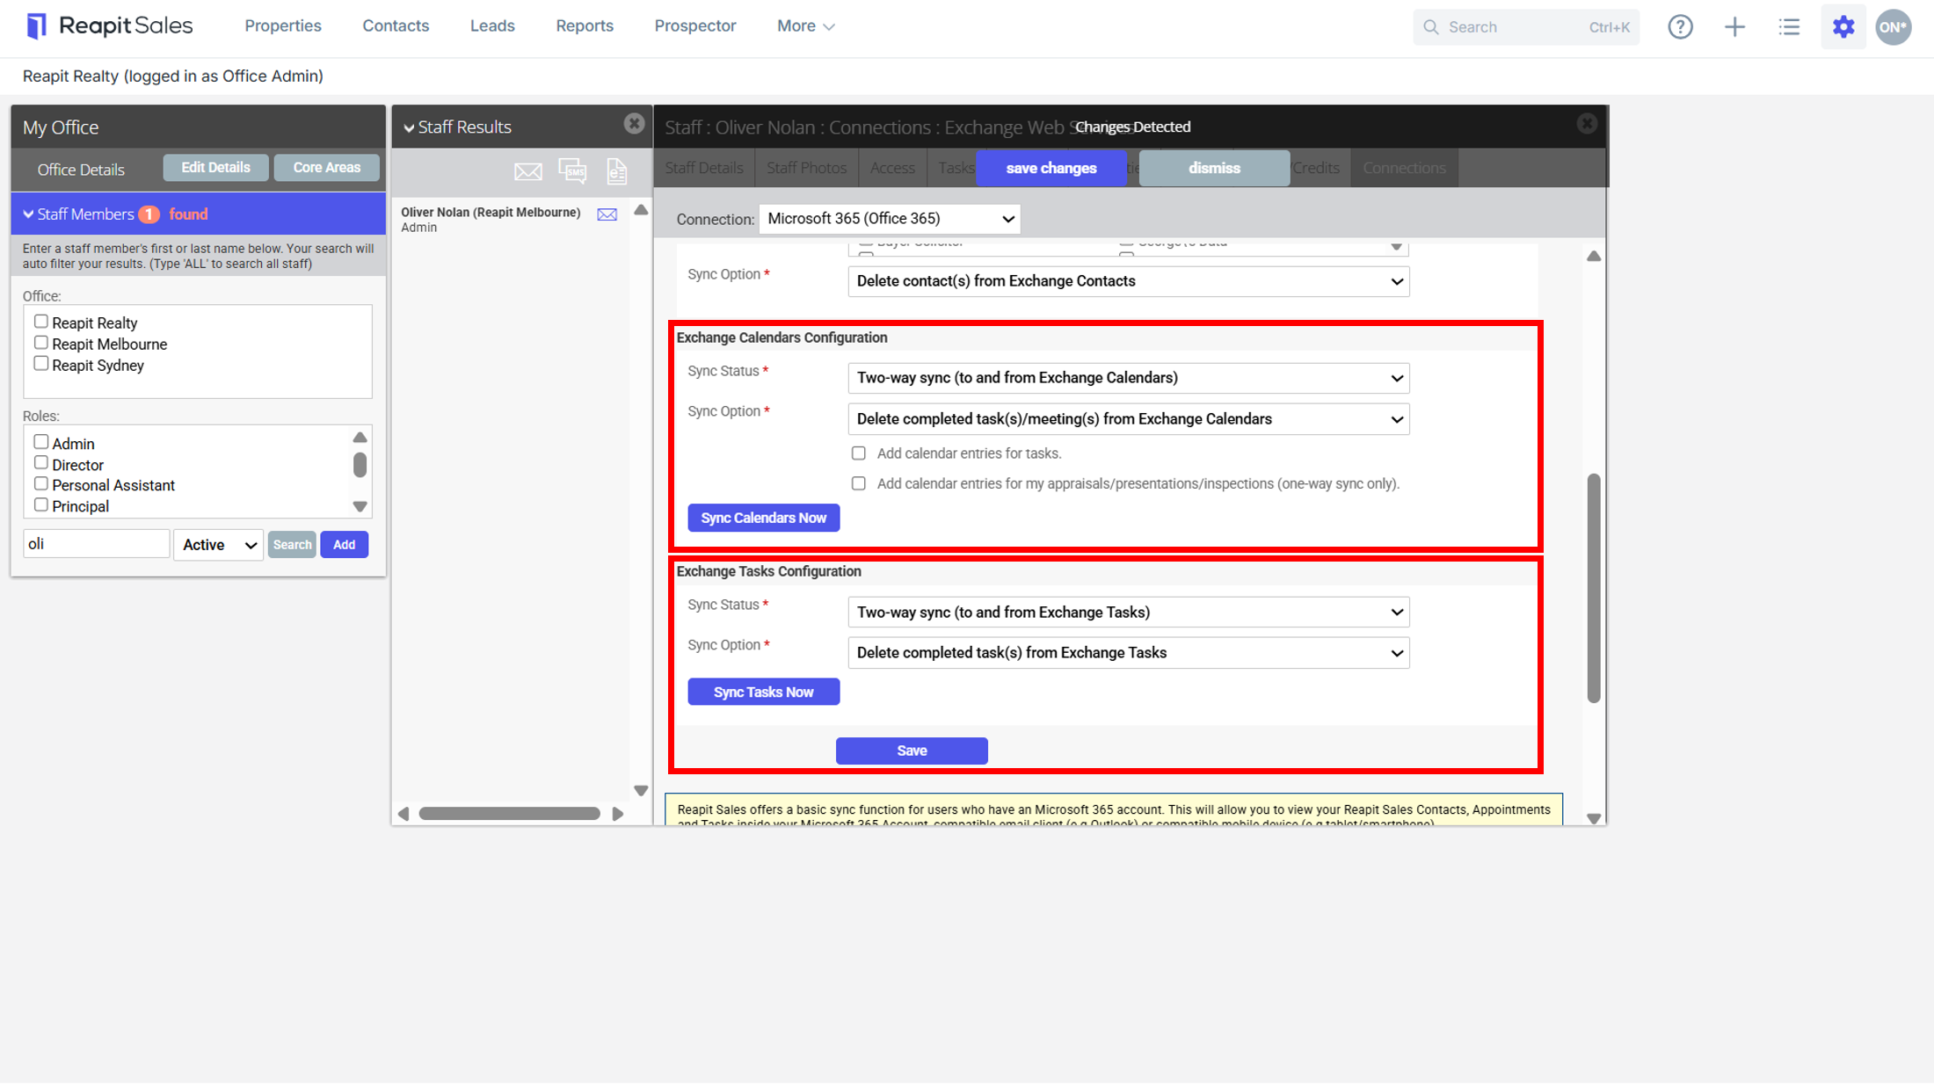Open Exchange Calendars Sync Status dropdown
Image resolution: width=1934 pixels, height=1088 pixels.
[x=1129, y=378]
